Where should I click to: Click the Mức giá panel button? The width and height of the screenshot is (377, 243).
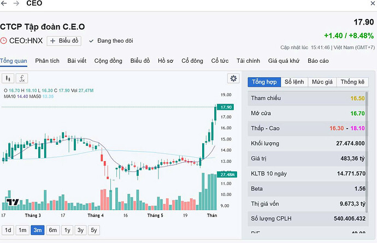[322, 82]
